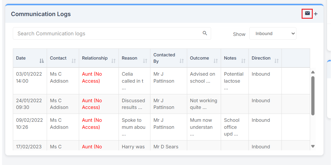Sort by Contact column arrows
The image size is (332, 165).
pyautogui.click(x=74, y=61)
